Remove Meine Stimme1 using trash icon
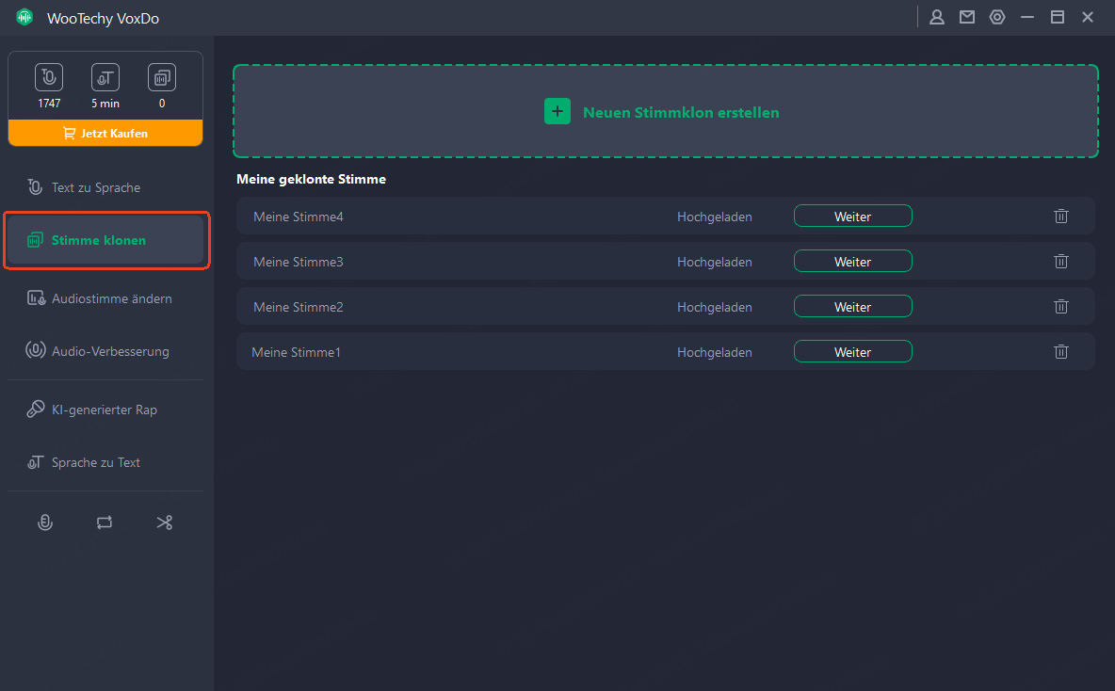The width and height of the screenshot is (1115, 691). (1061, 352)
